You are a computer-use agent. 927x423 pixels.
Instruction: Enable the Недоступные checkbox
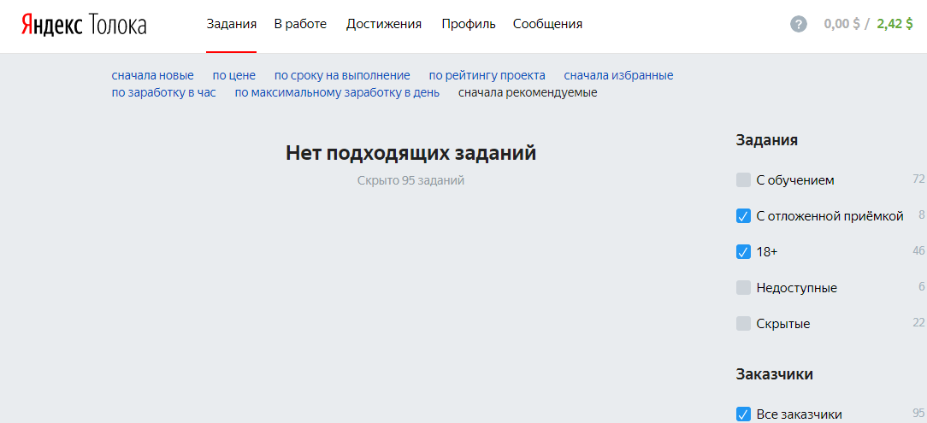743,288
